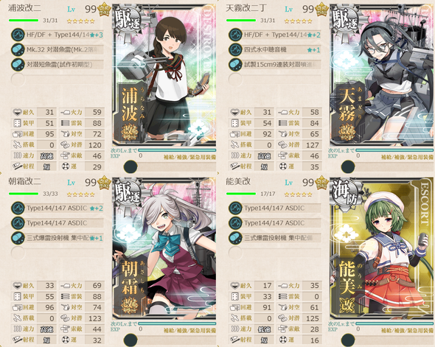435x347 pixels.
Task: Click 能美改's 対潜 stat value 125
Action: pos(313,318)
